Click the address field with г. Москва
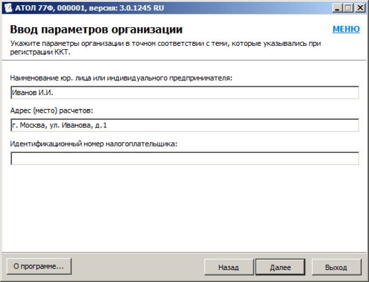Image resolution: width=369 pixels, height=282 pixels. coord(184,125)
